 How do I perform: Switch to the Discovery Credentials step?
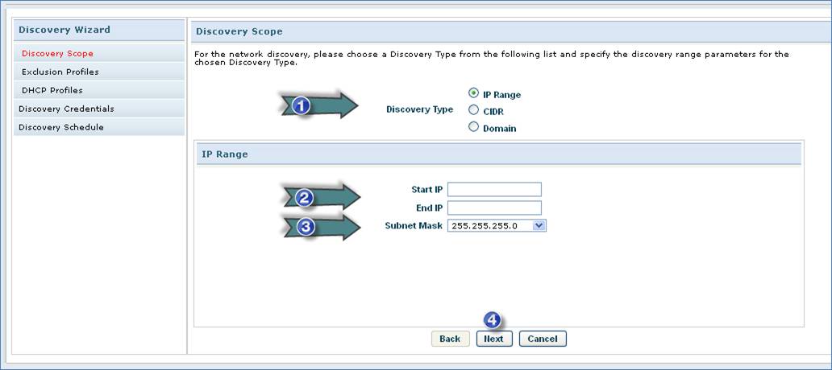pyautogui.click(x=66, y=109)
